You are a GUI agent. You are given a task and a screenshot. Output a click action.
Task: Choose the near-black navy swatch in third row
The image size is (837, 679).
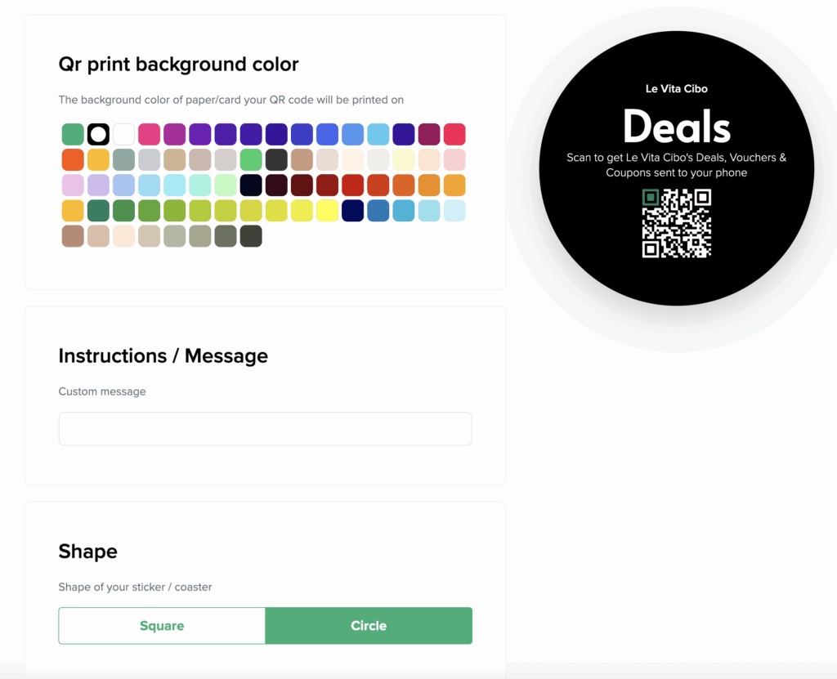(251, 185)
